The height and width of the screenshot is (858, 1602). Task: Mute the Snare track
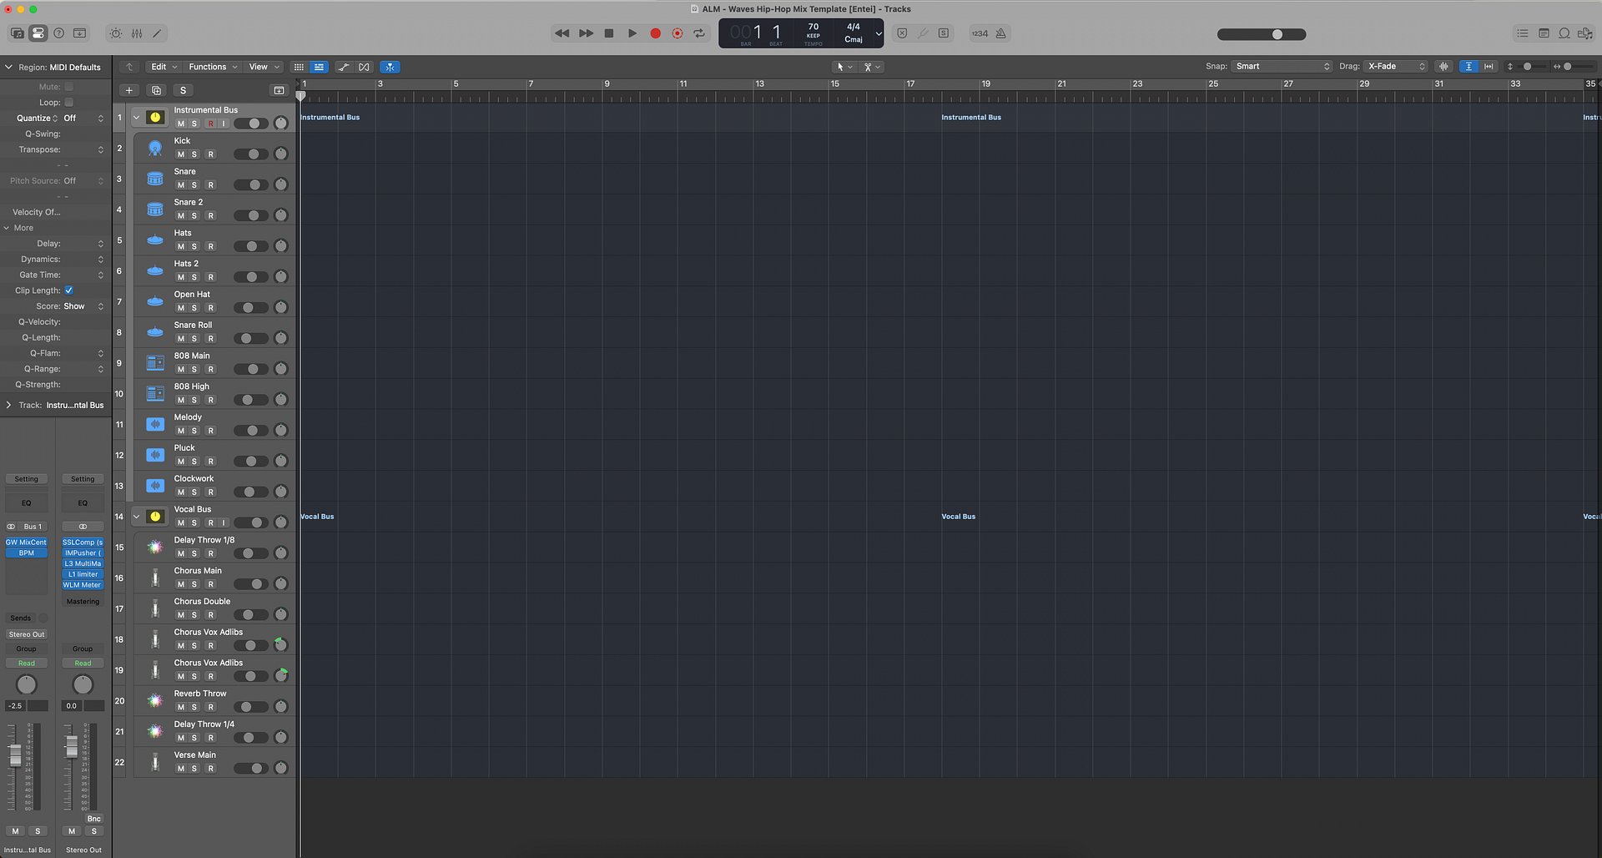tap(180, 184)
